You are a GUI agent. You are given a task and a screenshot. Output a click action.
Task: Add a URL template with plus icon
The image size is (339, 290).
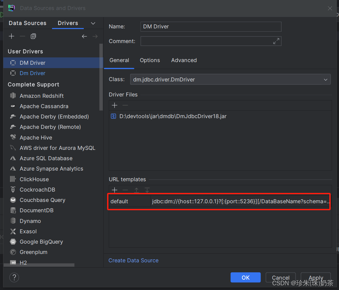point(114,190)
